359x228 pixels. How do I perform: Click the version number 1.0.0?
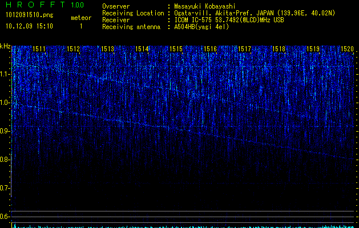pyautogui.click(x=77, y=5)
